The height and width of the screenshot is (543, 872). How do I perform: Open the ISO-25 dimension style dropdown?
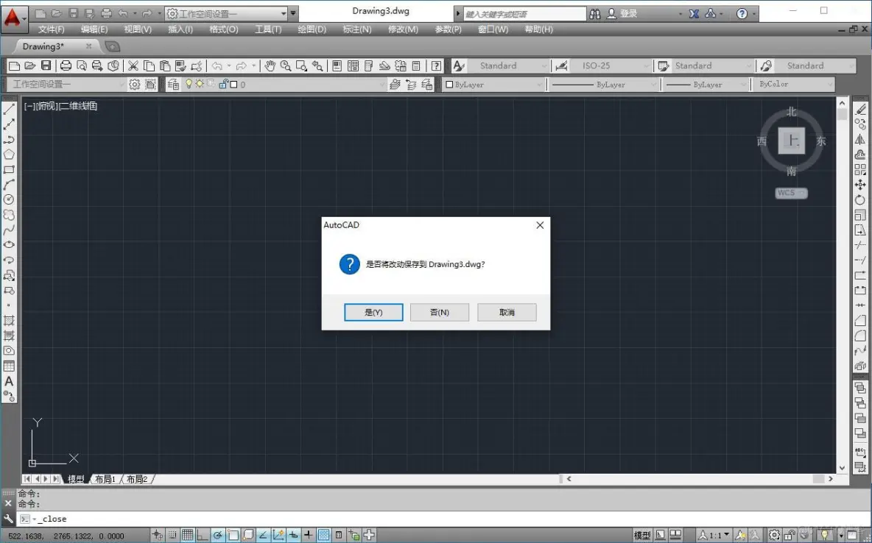coord(610,66)
